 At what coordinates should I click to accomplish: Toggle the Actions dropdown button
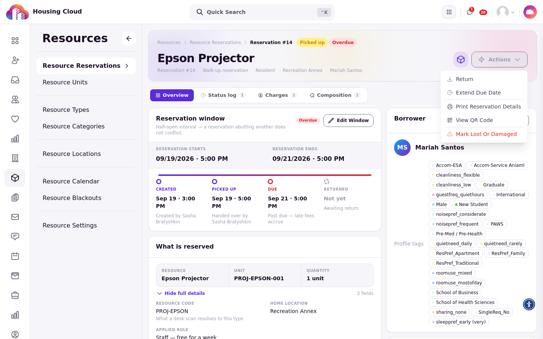point(499,60)
